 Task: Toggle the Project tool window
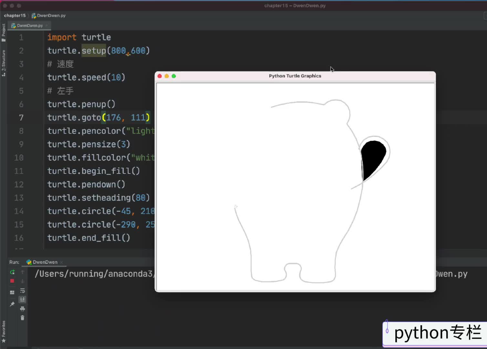tap(4, 32)
